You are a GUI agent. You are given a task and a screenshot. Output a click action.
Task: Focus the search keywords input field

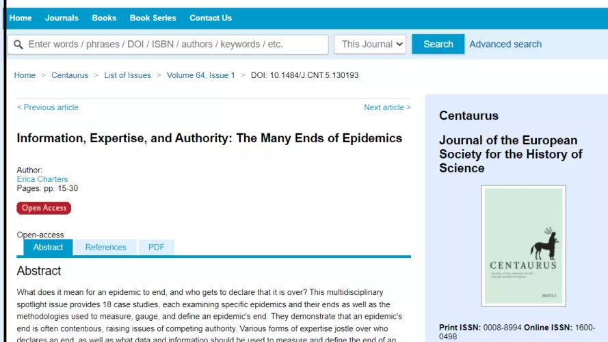[x=168, y=44]
